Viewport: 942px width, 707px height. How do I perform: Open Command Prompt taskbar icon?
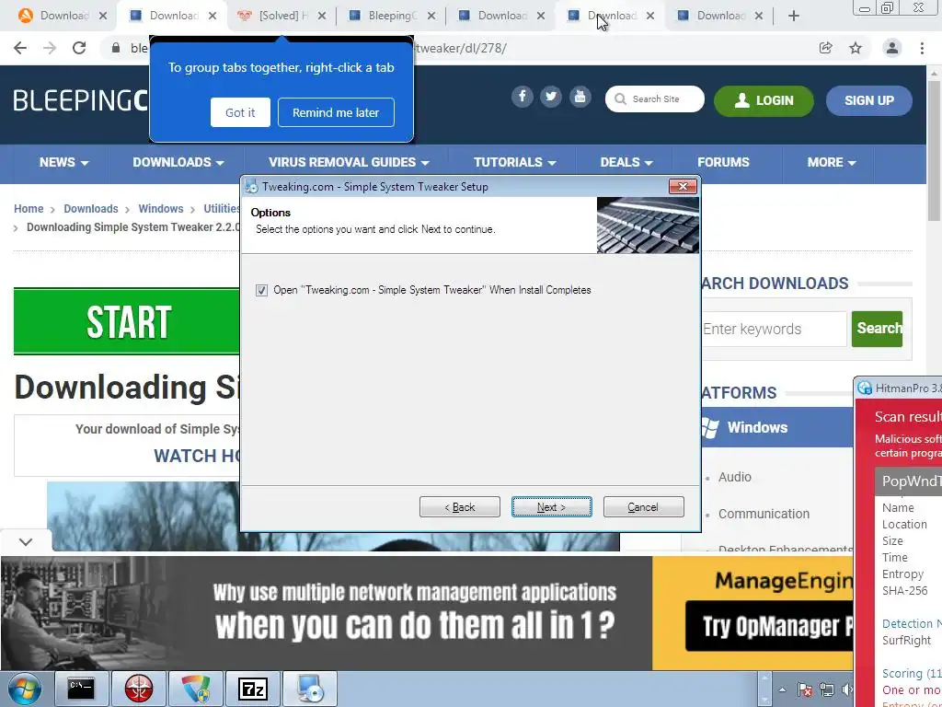coord(81,689)
